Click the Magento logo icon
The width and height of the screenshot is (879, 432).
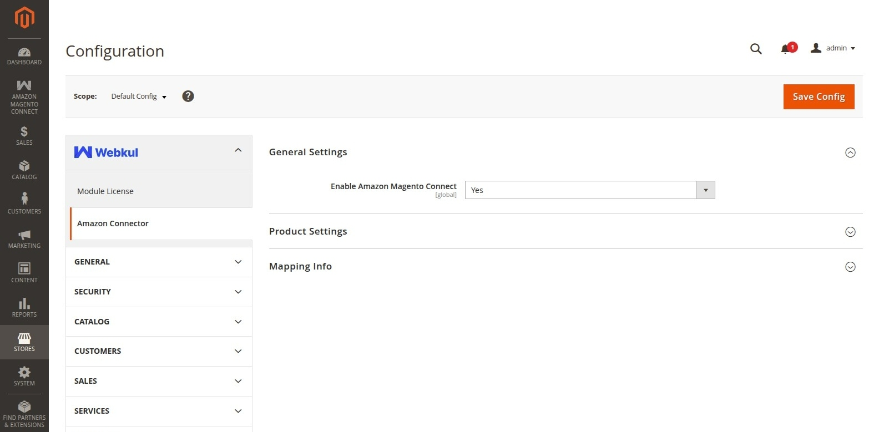(24, 18)
